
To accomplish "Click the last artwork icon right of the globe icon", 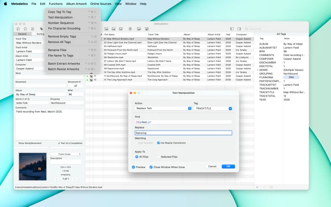I will [147, 29].
